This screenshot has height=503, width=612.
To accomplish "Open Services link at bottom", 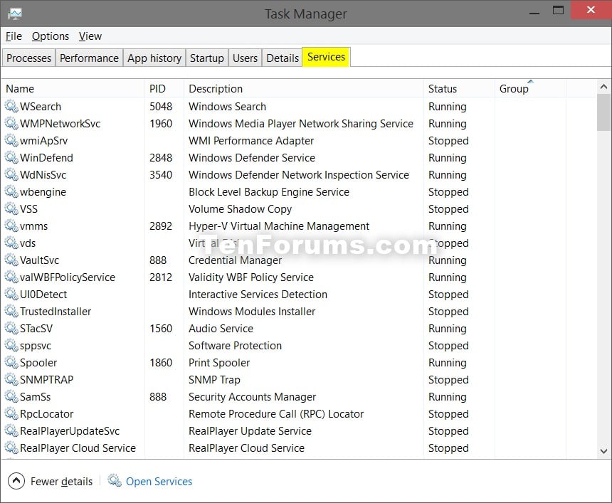I will coord(159,481).
